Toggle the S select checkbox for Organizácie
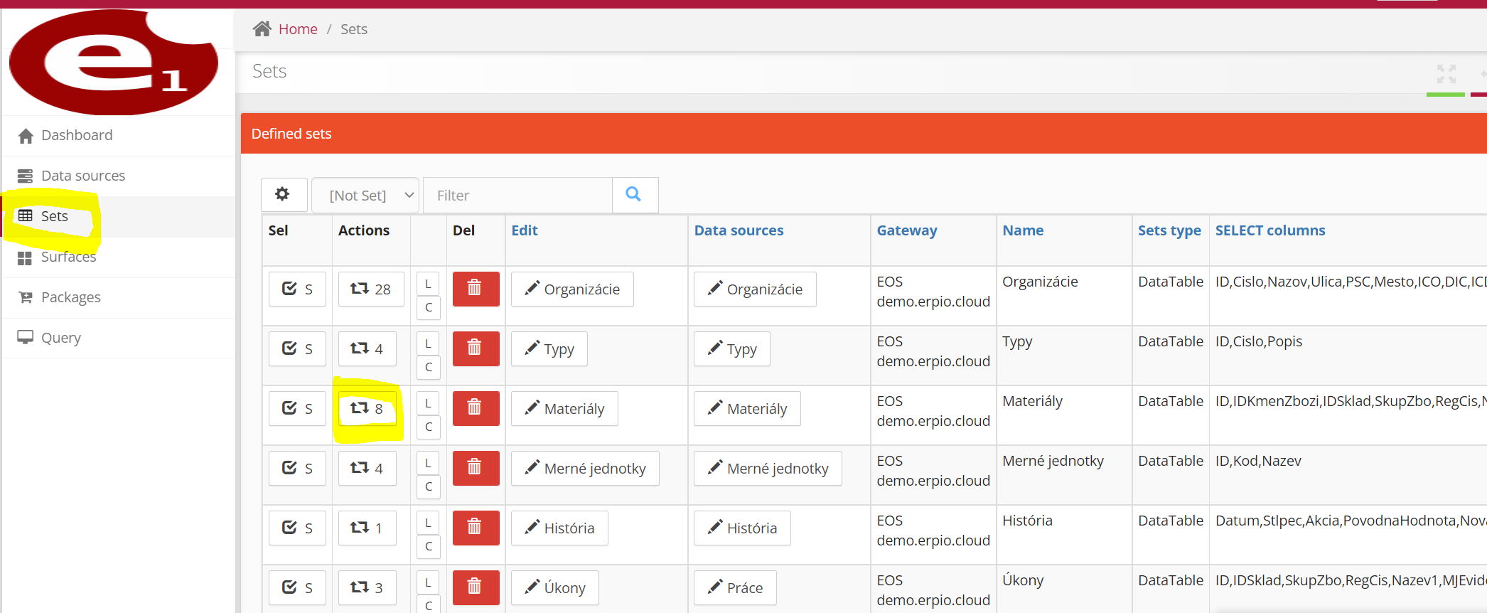The image size is (1487, 613). click(297, 289)
